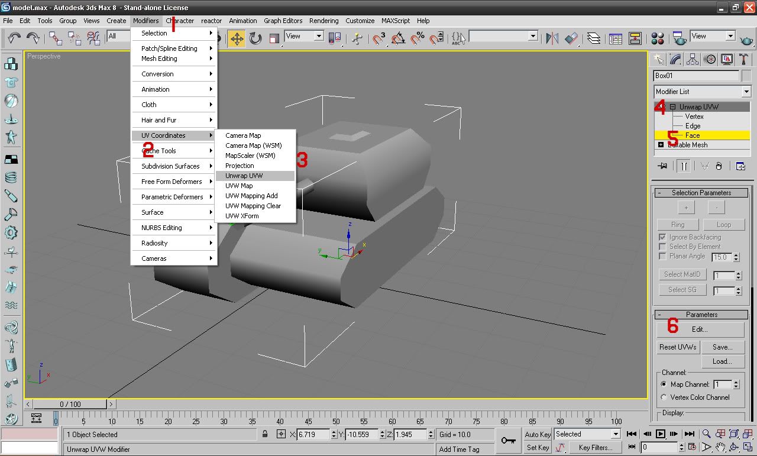
Task: Click the Redo arrow in the main toolbar
Action: pos(33,38)
